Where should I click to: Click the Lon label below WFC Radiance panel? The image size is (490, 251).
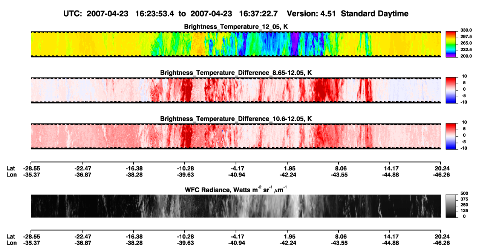[11, 243]
